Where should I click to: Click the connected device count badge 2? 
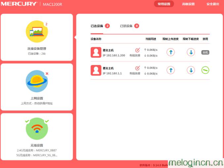[x=107, y=26]
